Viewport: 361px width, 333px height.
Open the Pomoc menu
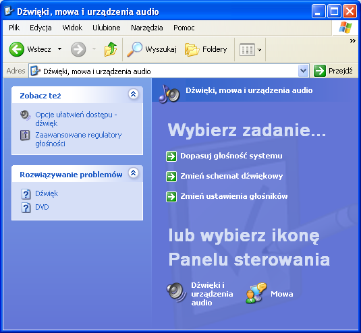(184, 28)
